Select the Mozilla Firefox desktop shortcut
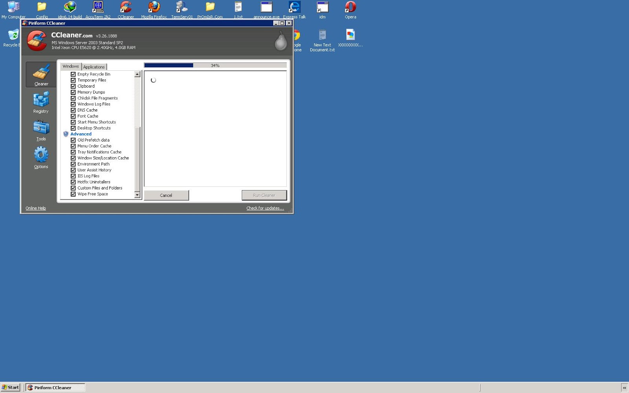This screenshot has height=393, width=629. tap(154, 10)
